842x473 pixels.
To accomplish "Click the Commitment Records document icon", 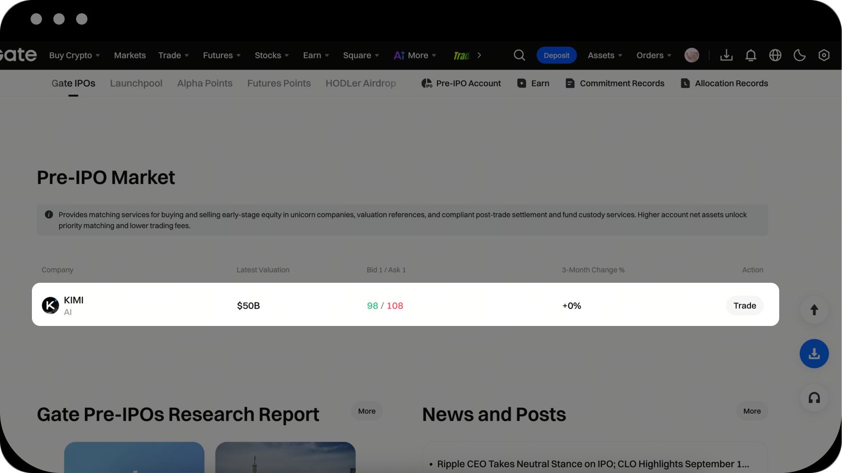I will pyautogui.click(x=570, y=83).
